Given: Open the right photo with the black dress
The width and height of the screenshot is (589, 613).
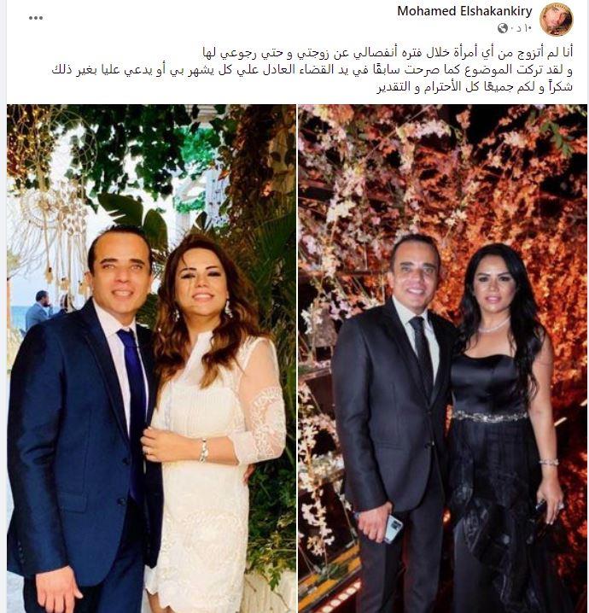Looking at the screenshot, I should click(x=442, y=358).
